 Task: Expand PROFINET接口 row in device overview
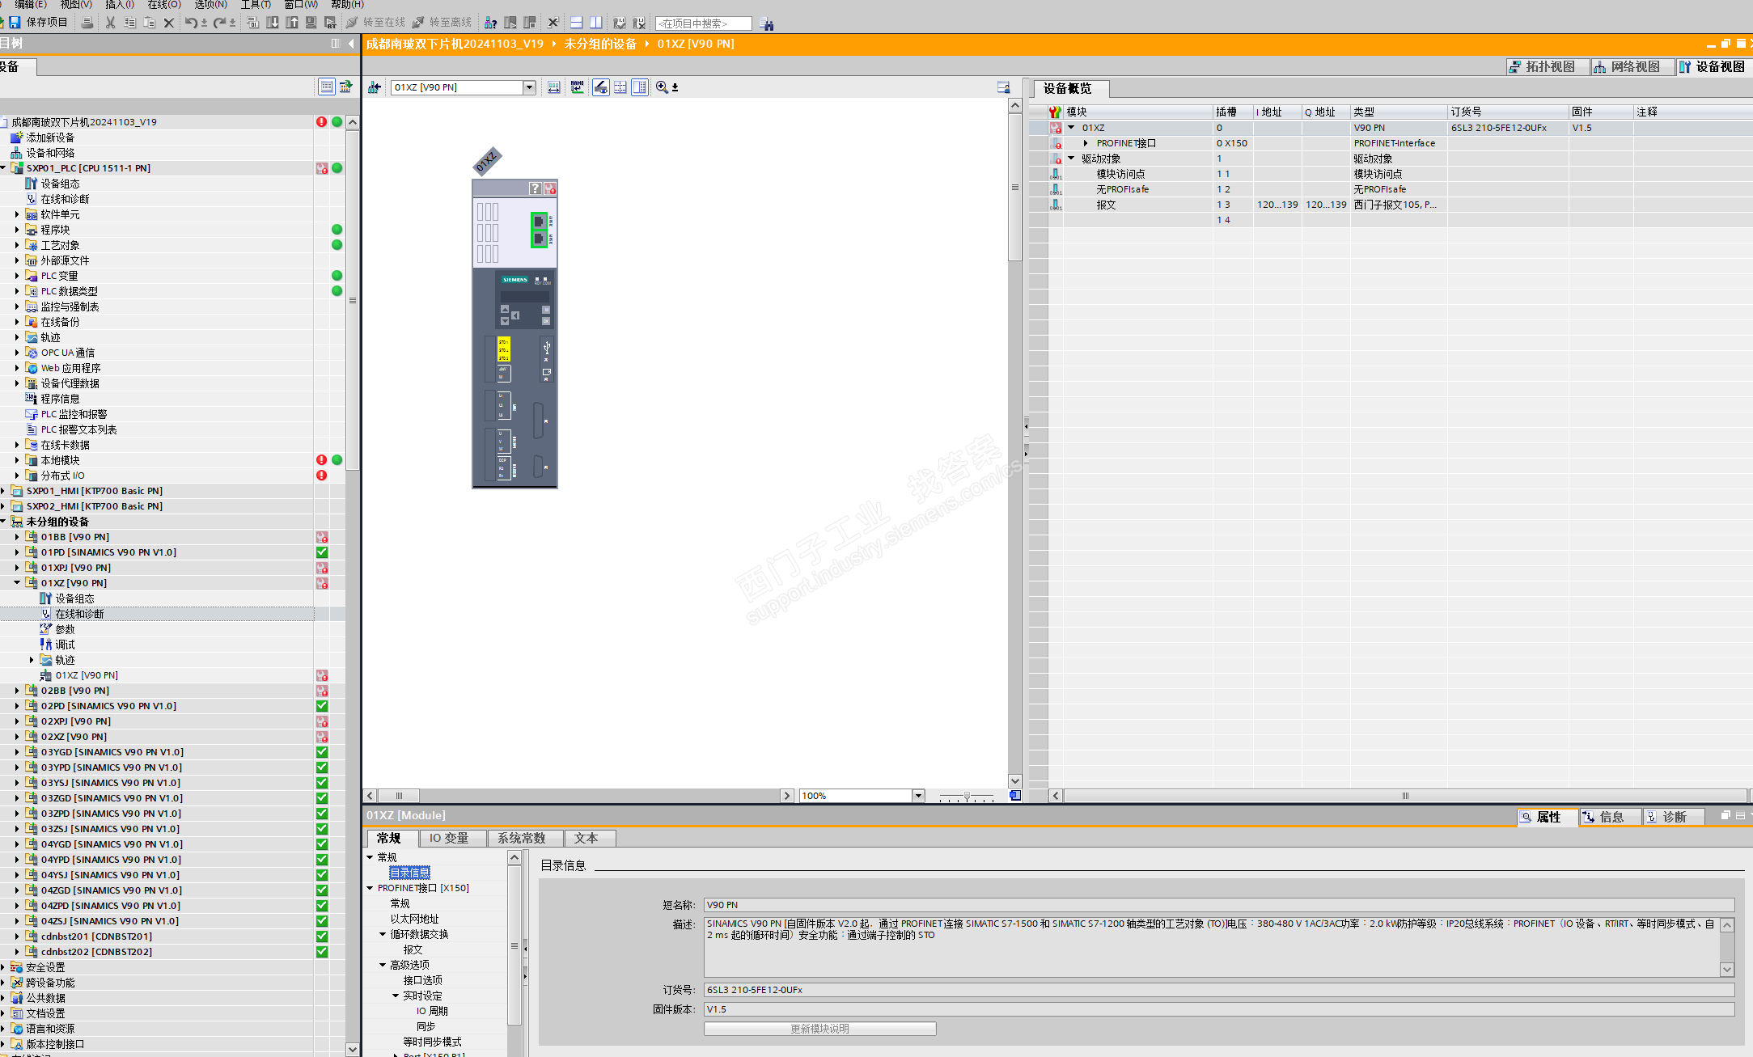1086,143
